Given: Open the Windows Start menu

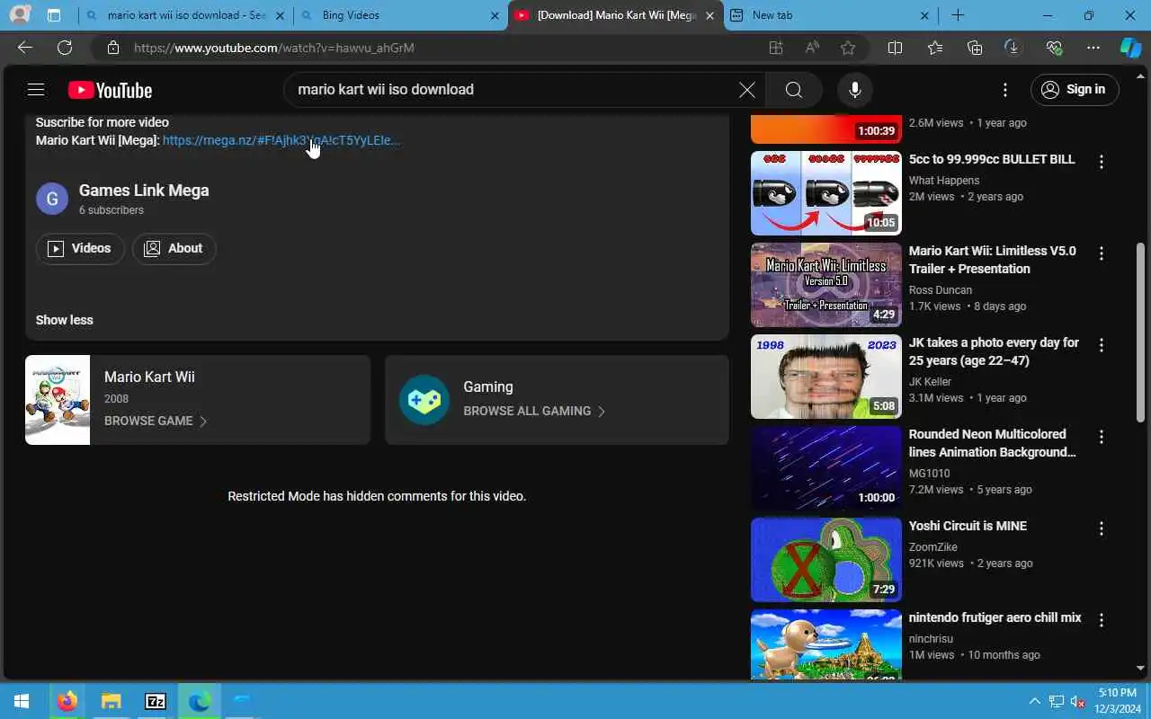Looking at the screenshot, I should click(22, 701).
